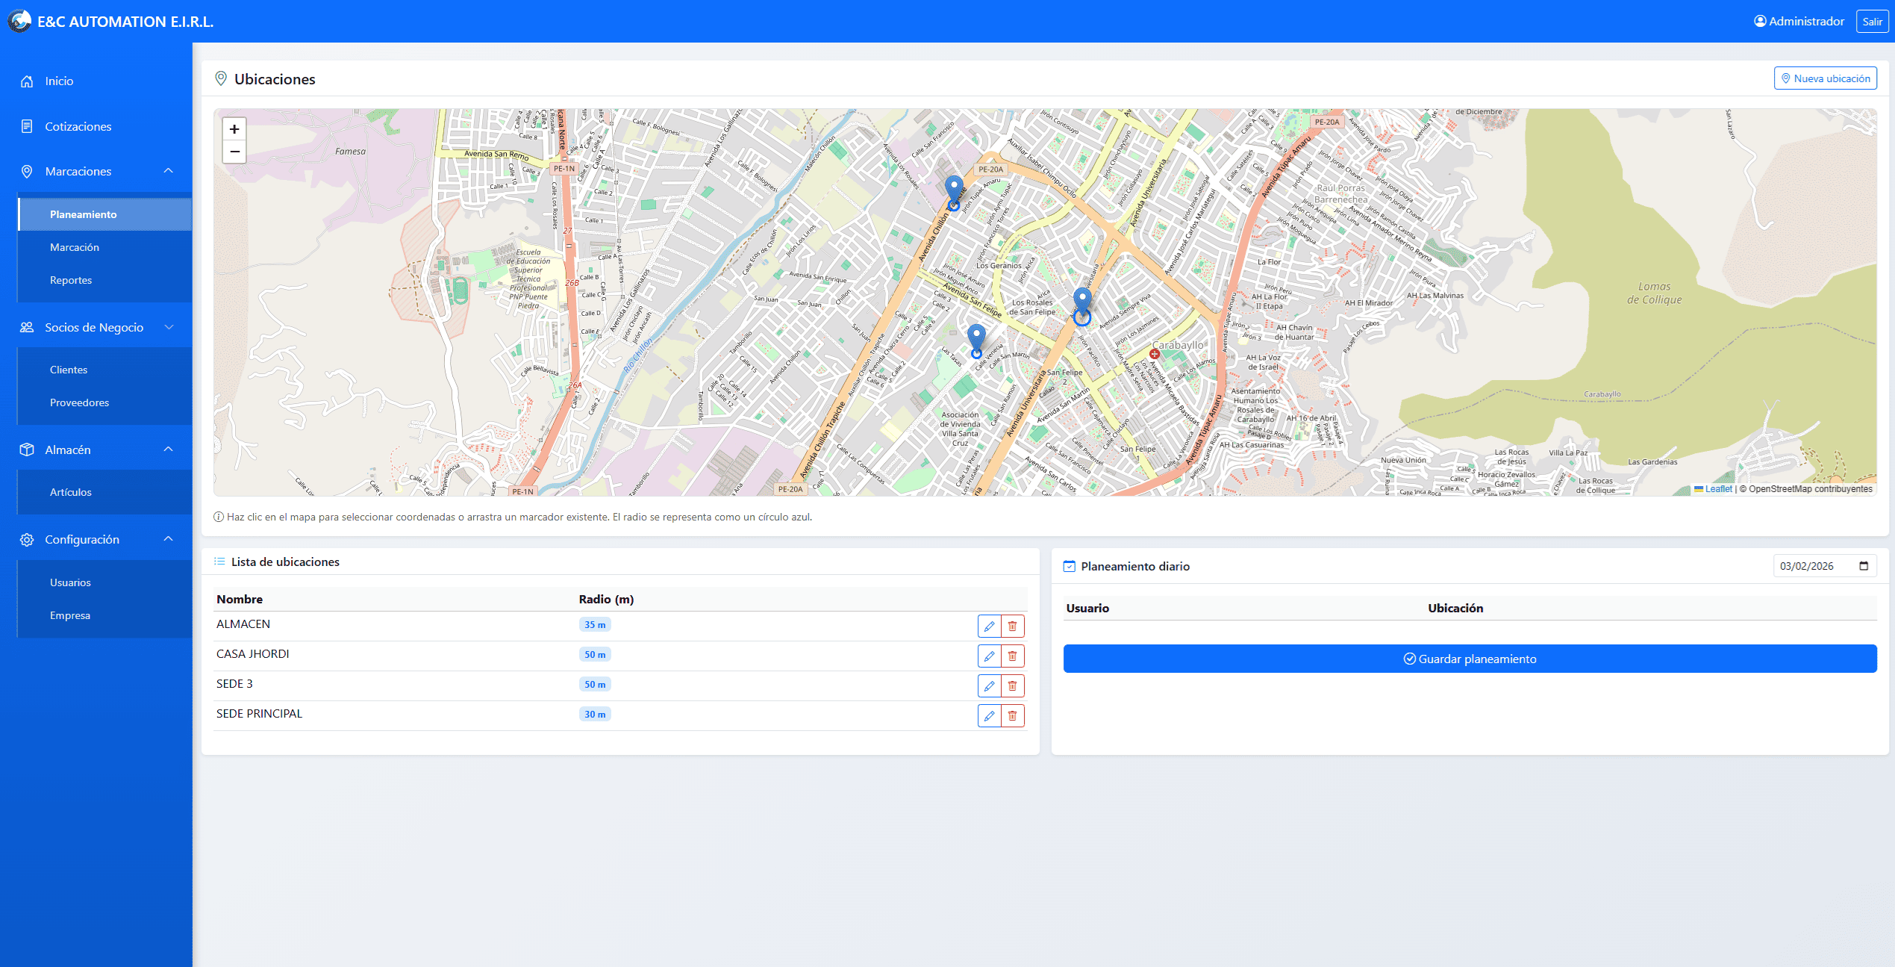1895x967 pixels.
Task: Select Marcación in the sidebar
Action: click(75, 247)
